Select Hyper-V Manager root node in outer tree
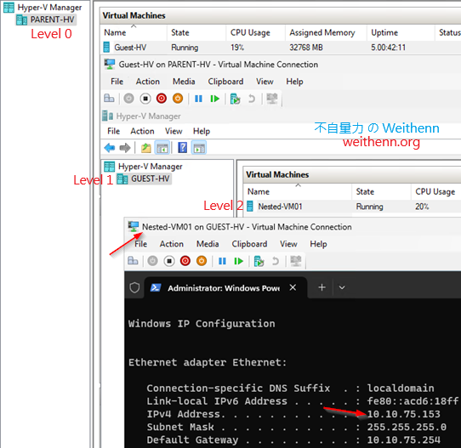461x448 pixels. click(43, 8)
